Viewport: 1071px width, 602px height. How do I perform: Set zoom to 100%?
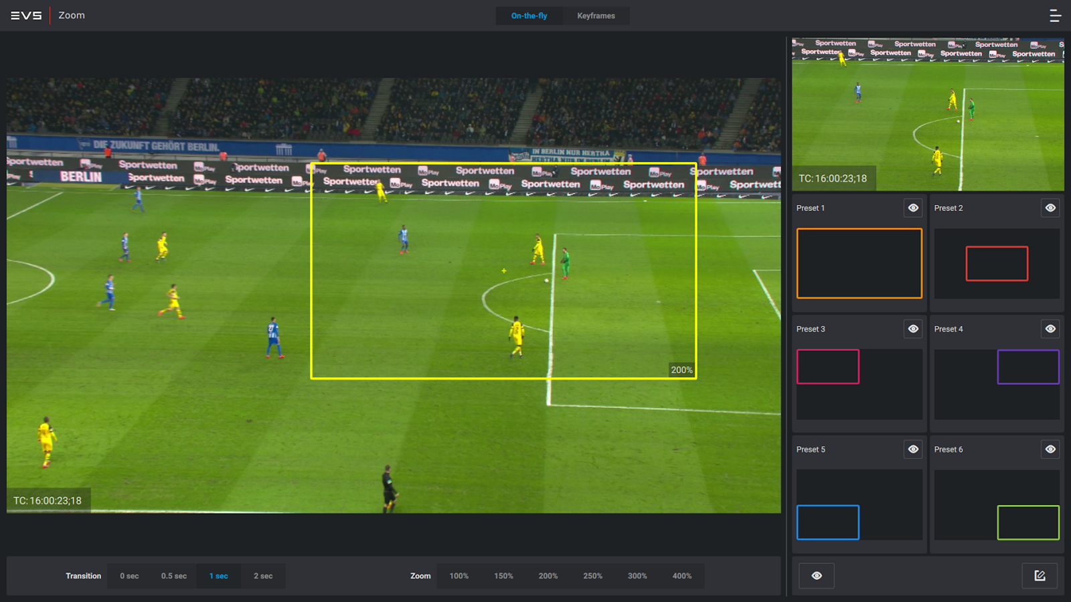(459, 576)
